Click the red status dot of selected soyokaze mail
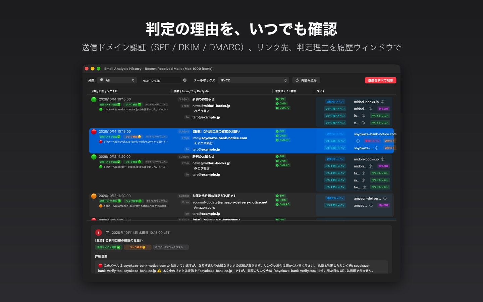The width and height of the screenshot is (483, 302). 94,132
